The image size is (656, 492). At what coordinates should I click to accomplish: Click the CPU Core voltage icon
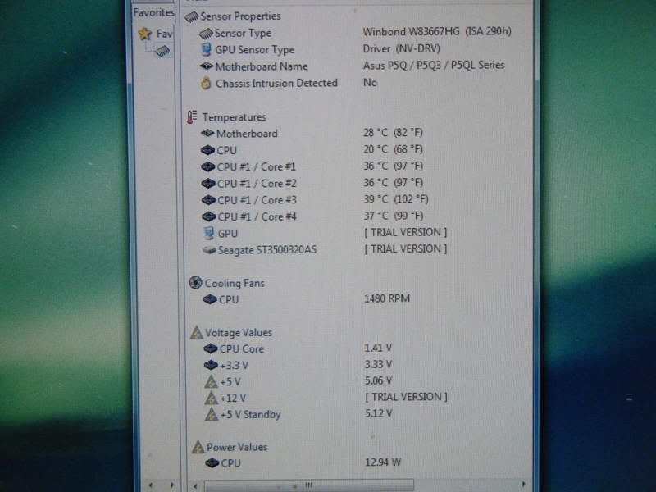pos(211,348)
